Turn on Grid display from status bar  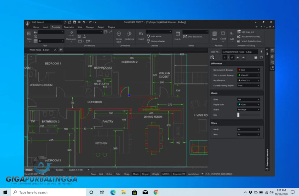pos(101,174)
